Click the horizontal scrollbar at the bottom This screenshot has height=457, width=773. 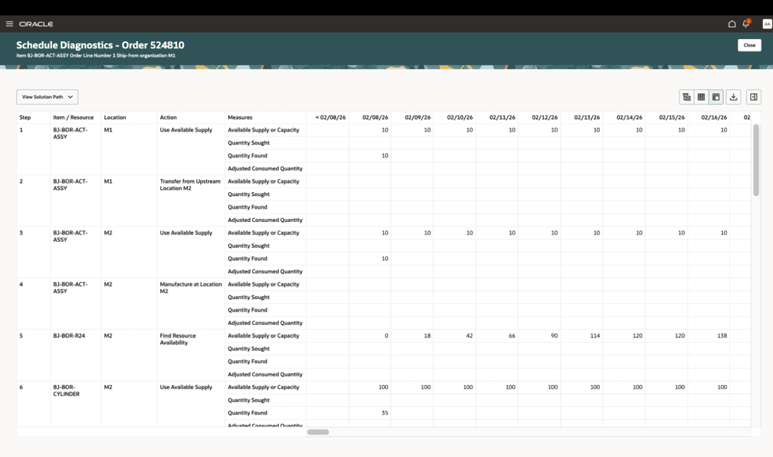[x=317, y=431]
